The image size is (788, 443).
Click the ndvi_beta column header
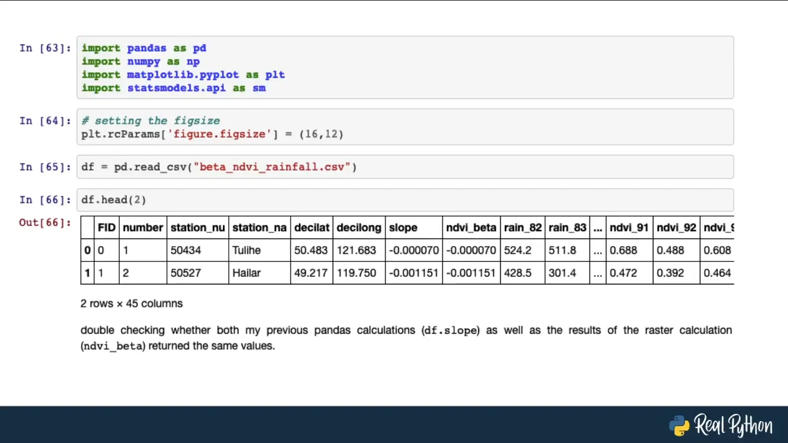click(471, 228)
